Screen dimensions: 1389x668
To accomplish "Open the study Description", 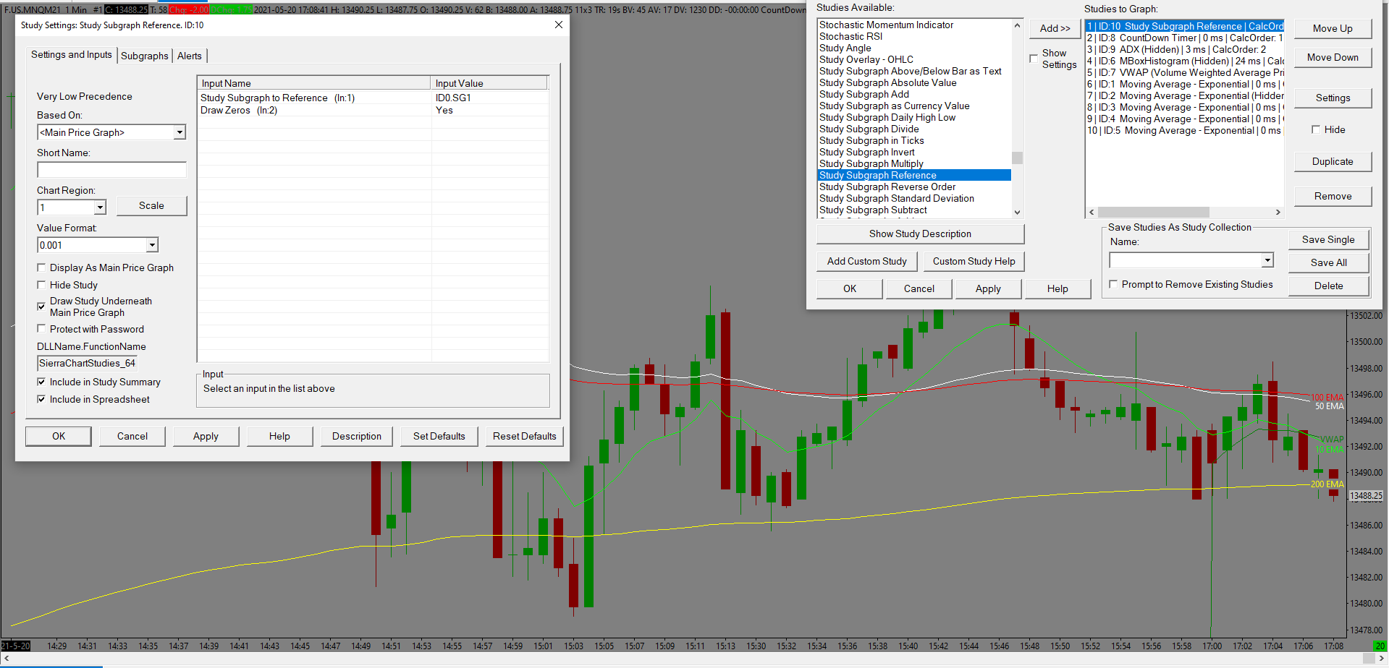I will (357, 436).
